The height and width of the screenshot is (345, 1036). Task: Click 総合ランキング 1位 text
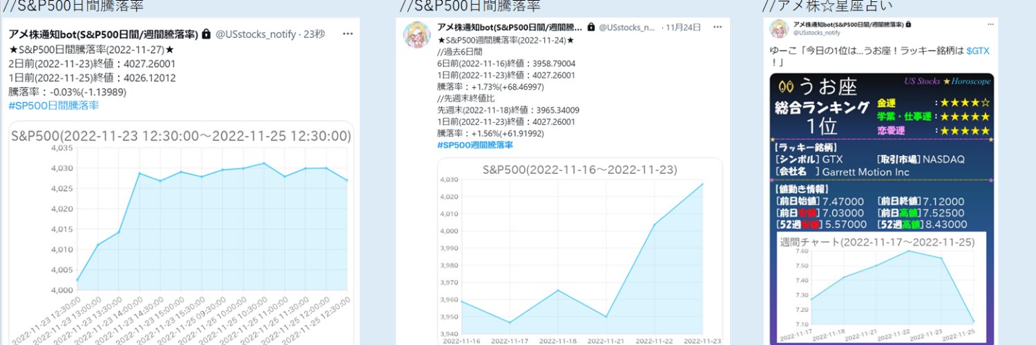click(x=821, y=117)
